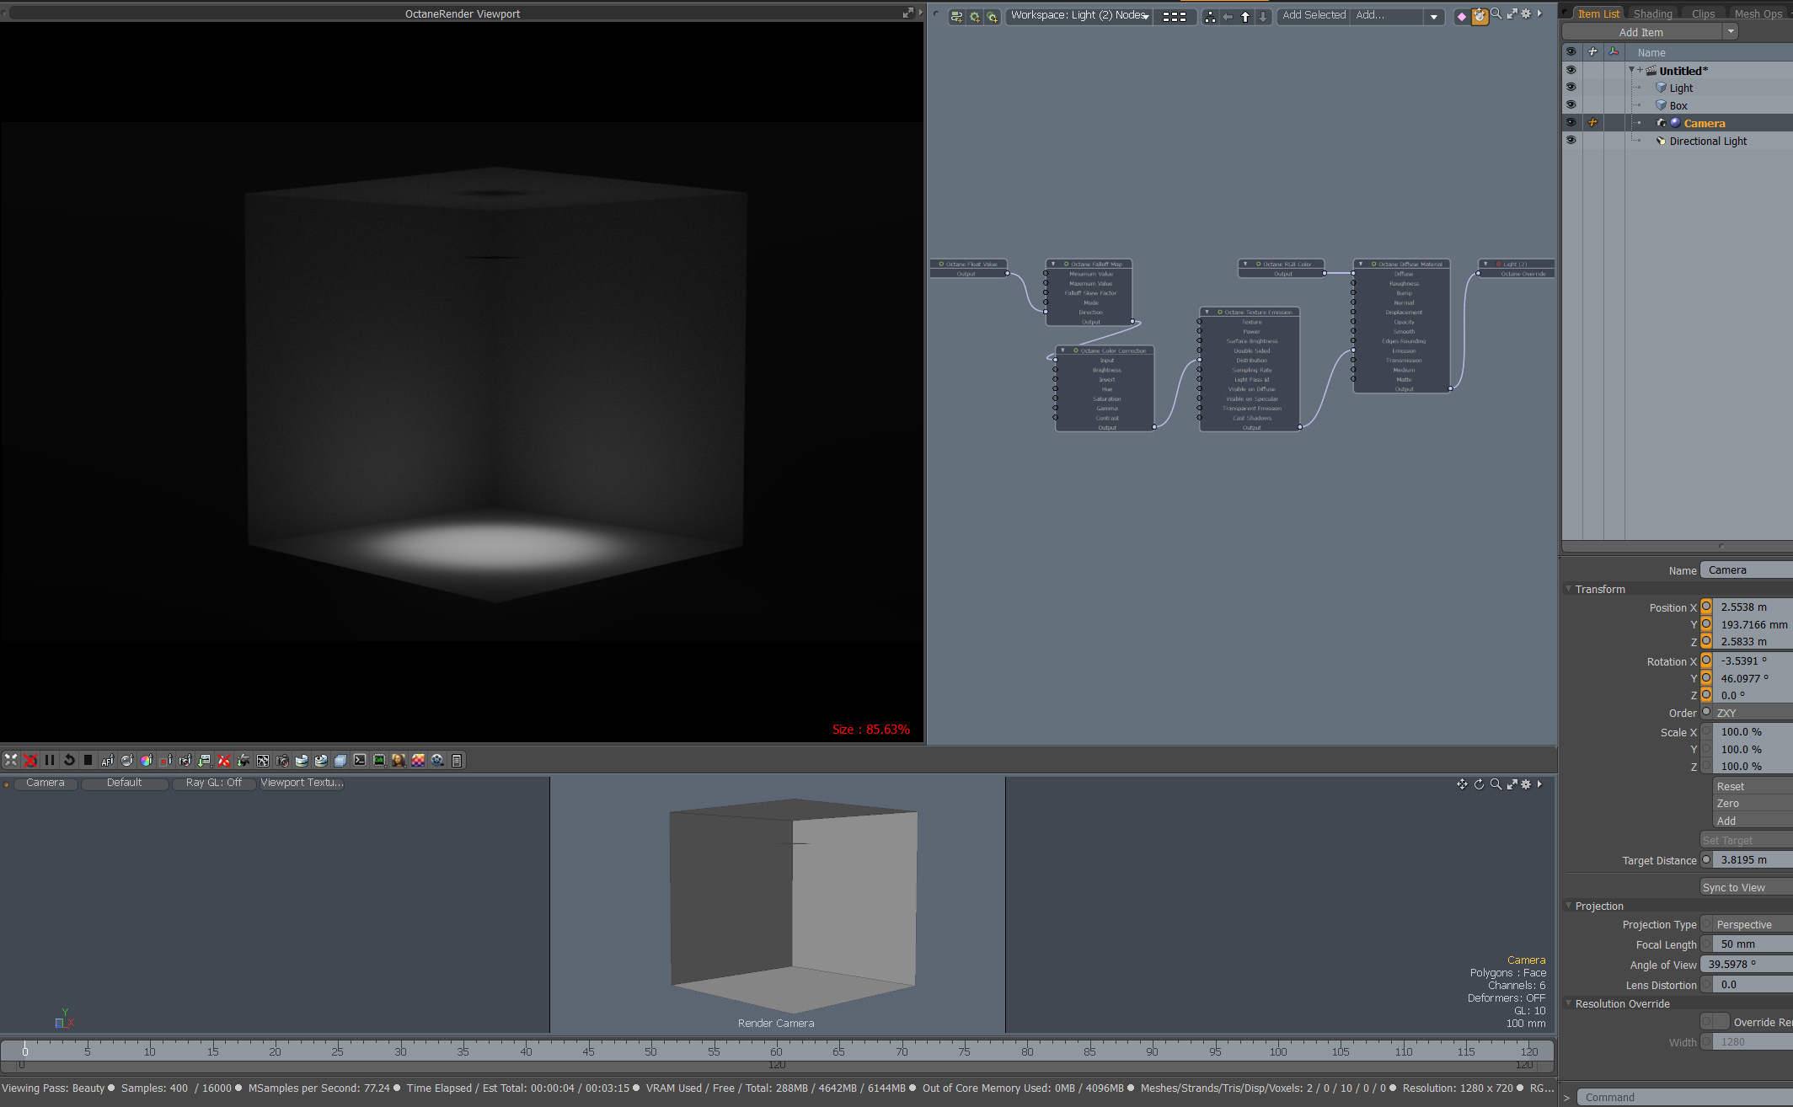Open the Workspace Light (2) Nodes dropdown
Viewport: 1793px width, 1107px height.
pos(1079,15)
